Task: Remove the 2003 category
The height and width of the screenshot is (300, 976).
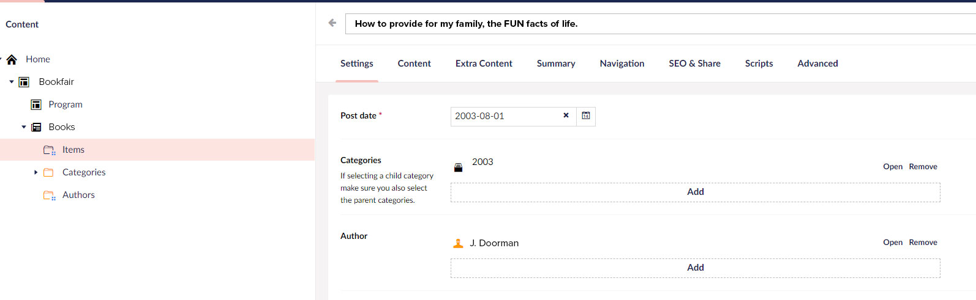Action: click(x=923, y=167)
